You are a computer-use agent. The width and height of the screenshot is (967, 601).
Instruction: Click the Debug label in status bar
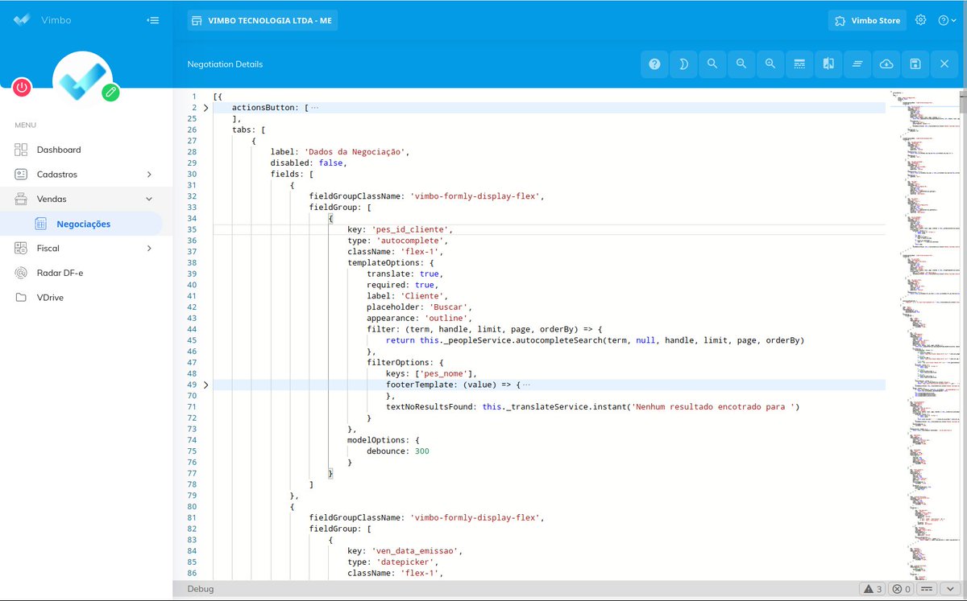[x=201, y=589]
